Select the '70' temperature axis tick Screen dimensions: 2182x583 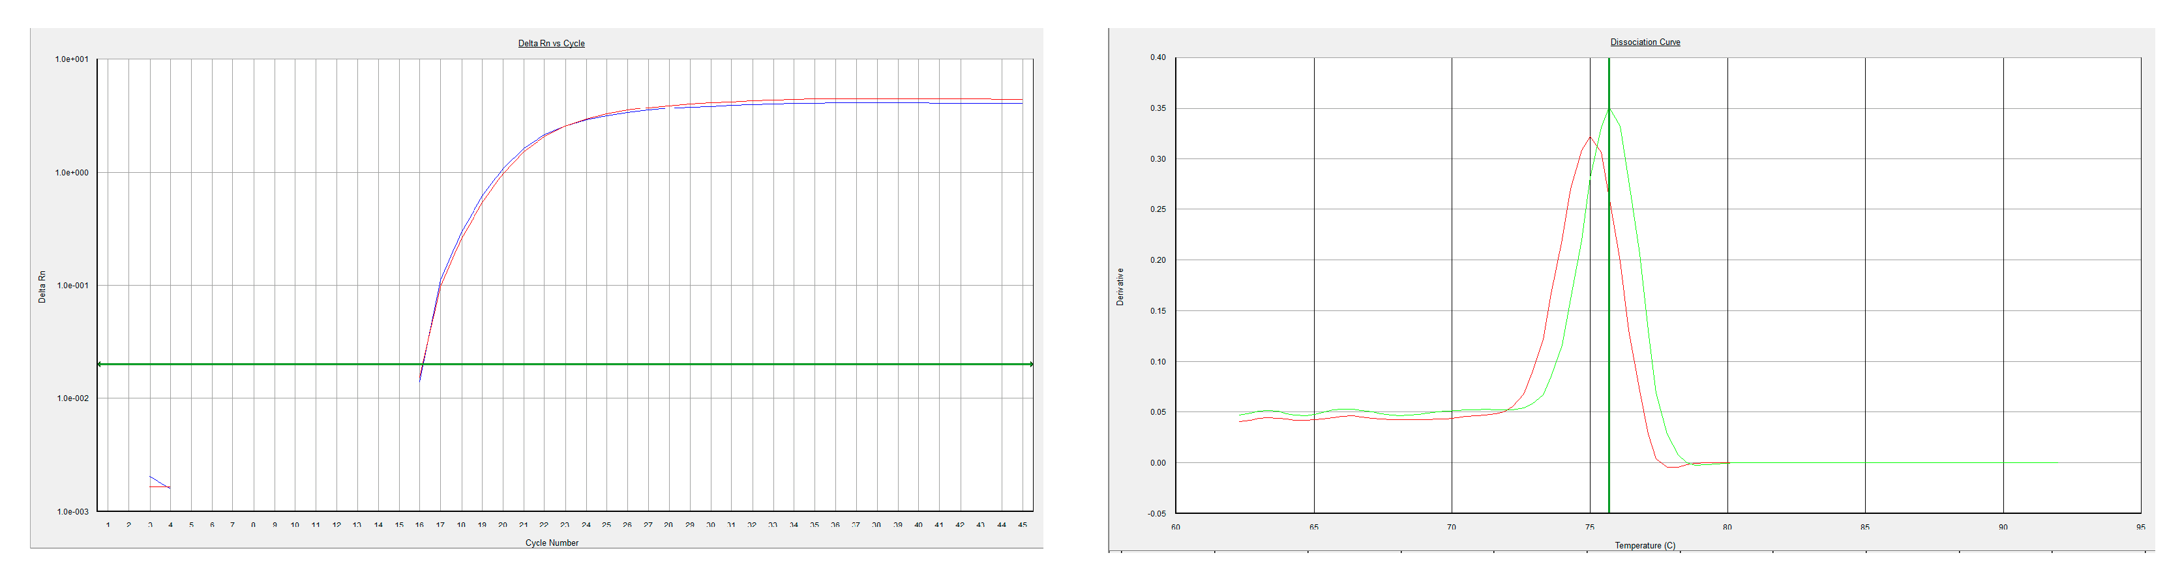point(1452,527)
